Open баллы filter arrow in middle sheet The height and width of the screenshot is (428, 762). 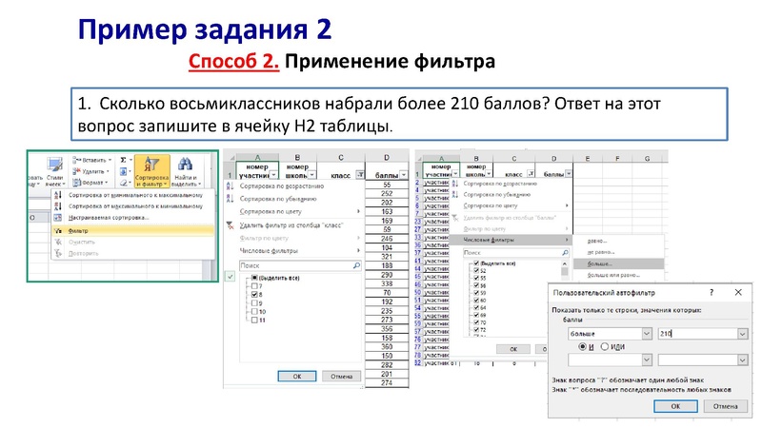[x=403, y=175]
